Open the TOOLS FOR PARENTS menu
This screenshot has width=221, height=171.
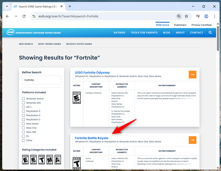[x=144, y=32]
